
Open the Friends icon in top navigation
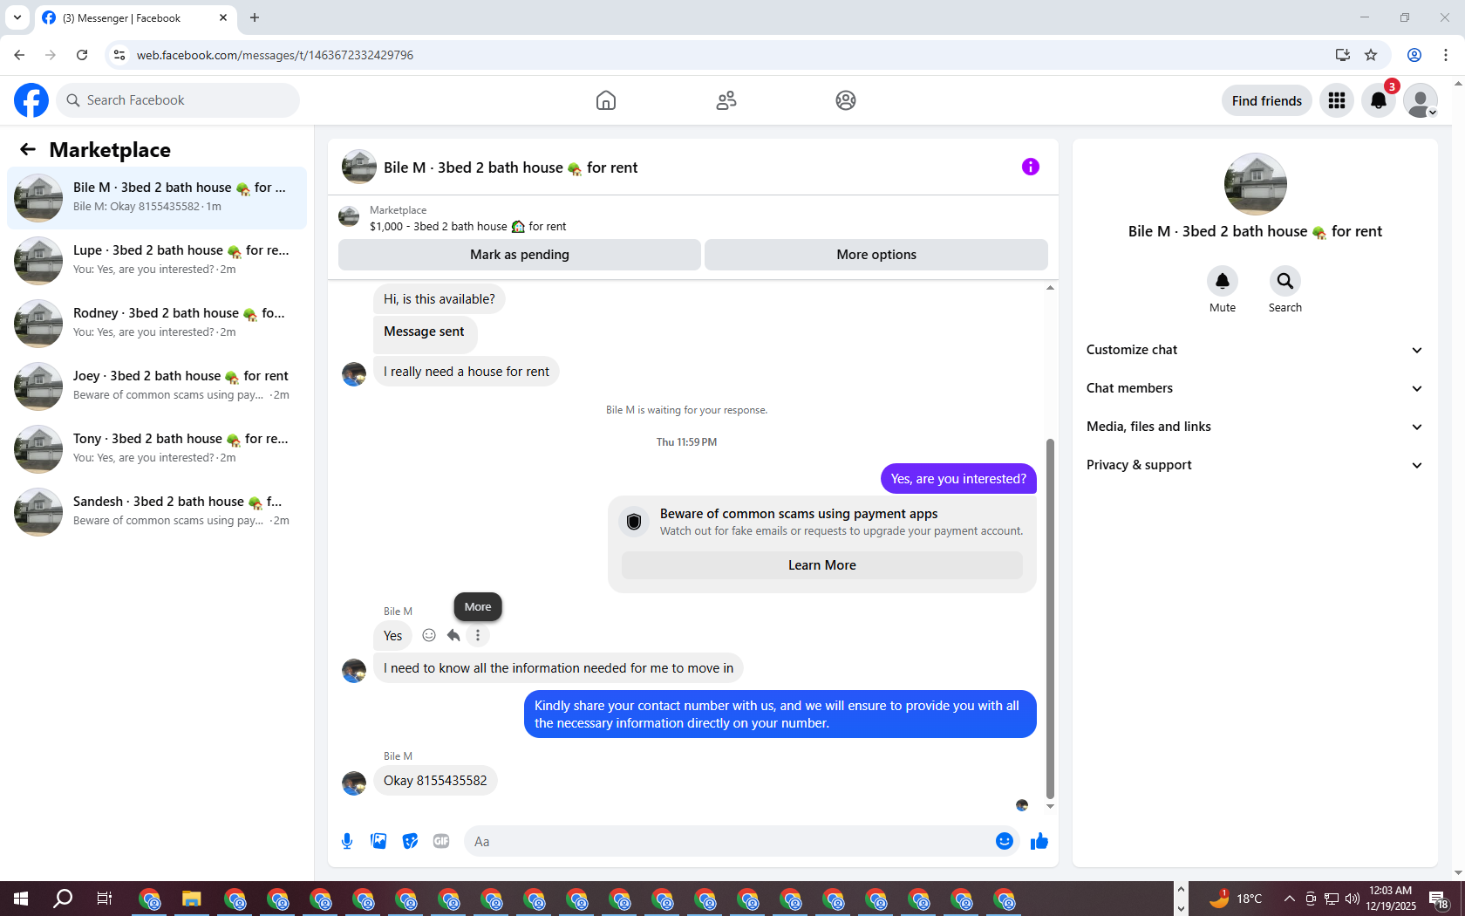click(726, 100)
